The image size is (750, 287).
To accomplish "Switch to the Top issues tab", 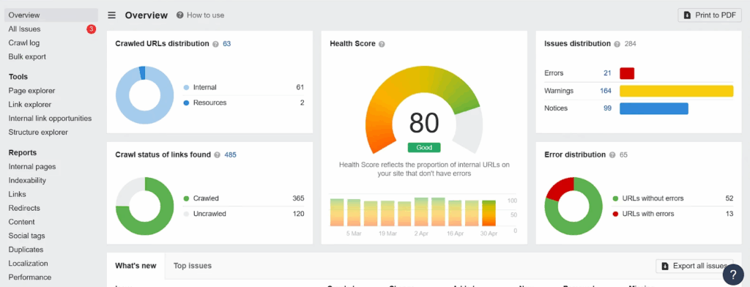I will (x=193, y=266).
